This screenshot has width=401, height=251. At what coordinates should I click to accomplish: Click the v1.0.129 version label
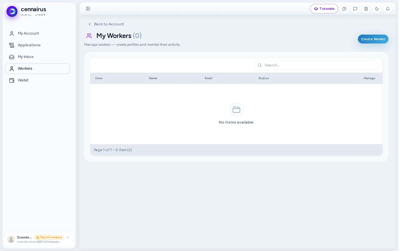coord(40,15)
